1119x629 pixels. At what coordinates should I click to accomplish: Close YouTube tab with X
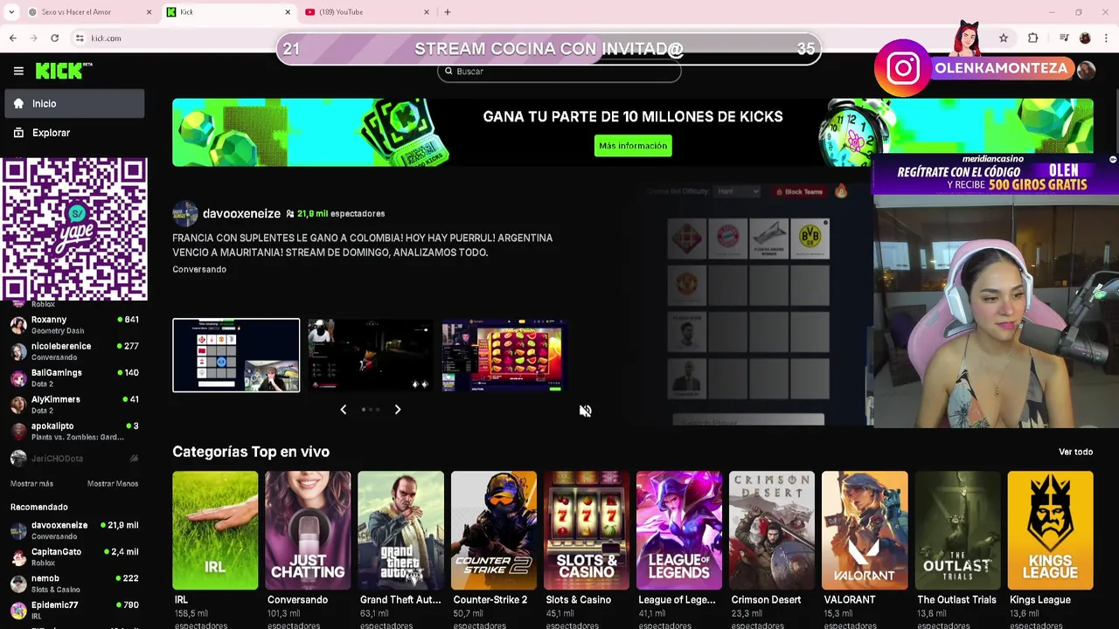pyautogui.click(x=427, y=12)
